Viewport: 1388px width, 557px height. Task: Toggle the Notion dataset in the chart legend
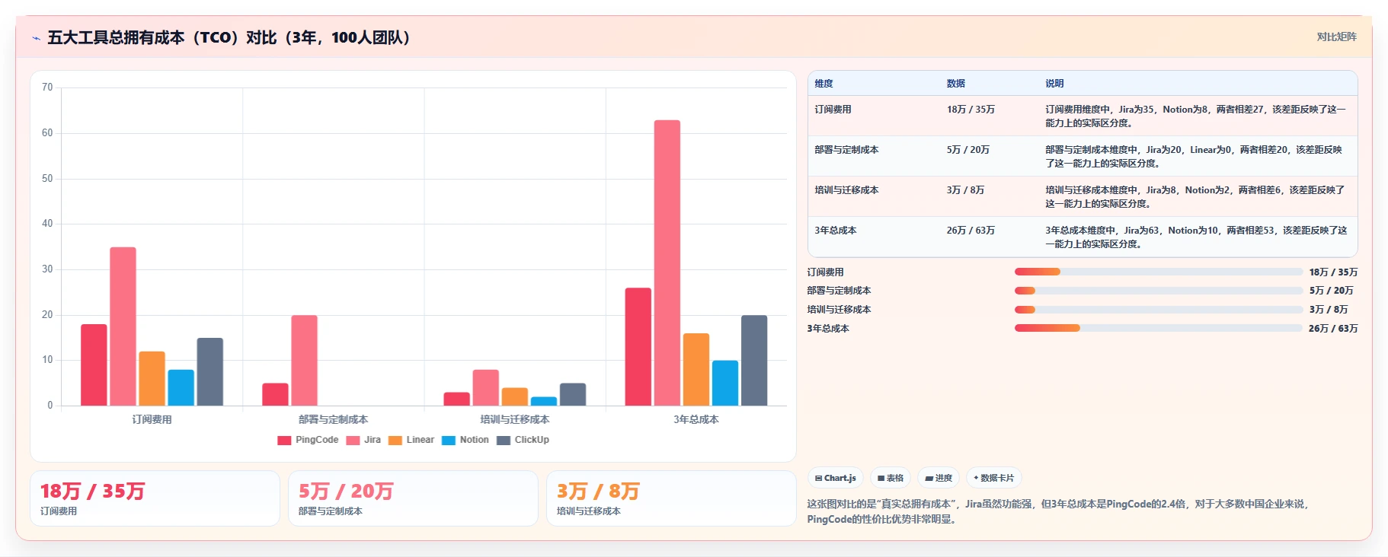tap(465, 440)
